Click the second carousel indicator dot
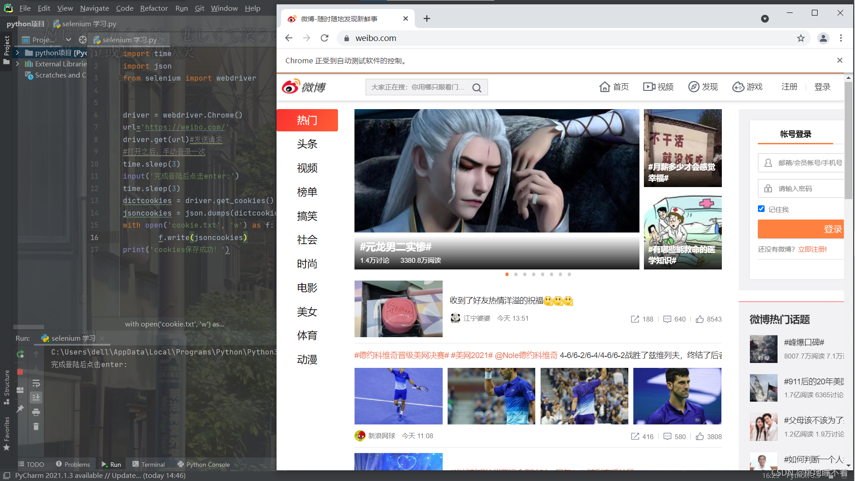855x481 pixels. coord(516,274)
